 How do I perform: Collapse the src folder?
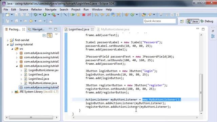point(12,49)
